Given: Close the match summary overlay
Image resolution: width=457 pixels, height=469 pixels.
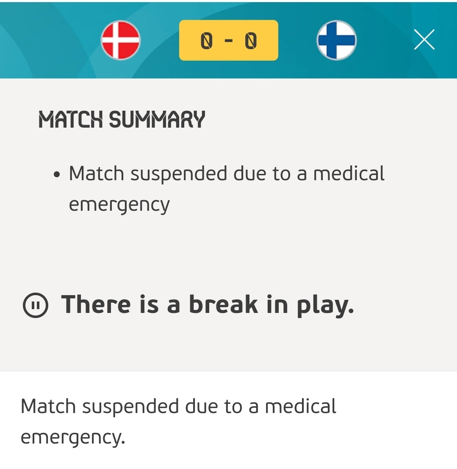Looking at the screenshot, I should click(424, 39).
